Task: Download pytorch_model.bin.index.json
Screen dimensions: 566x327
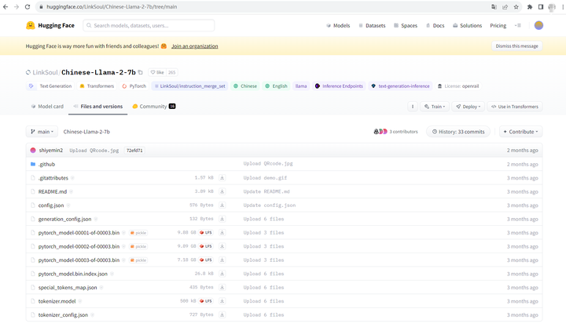Action: tap(222, 274)
